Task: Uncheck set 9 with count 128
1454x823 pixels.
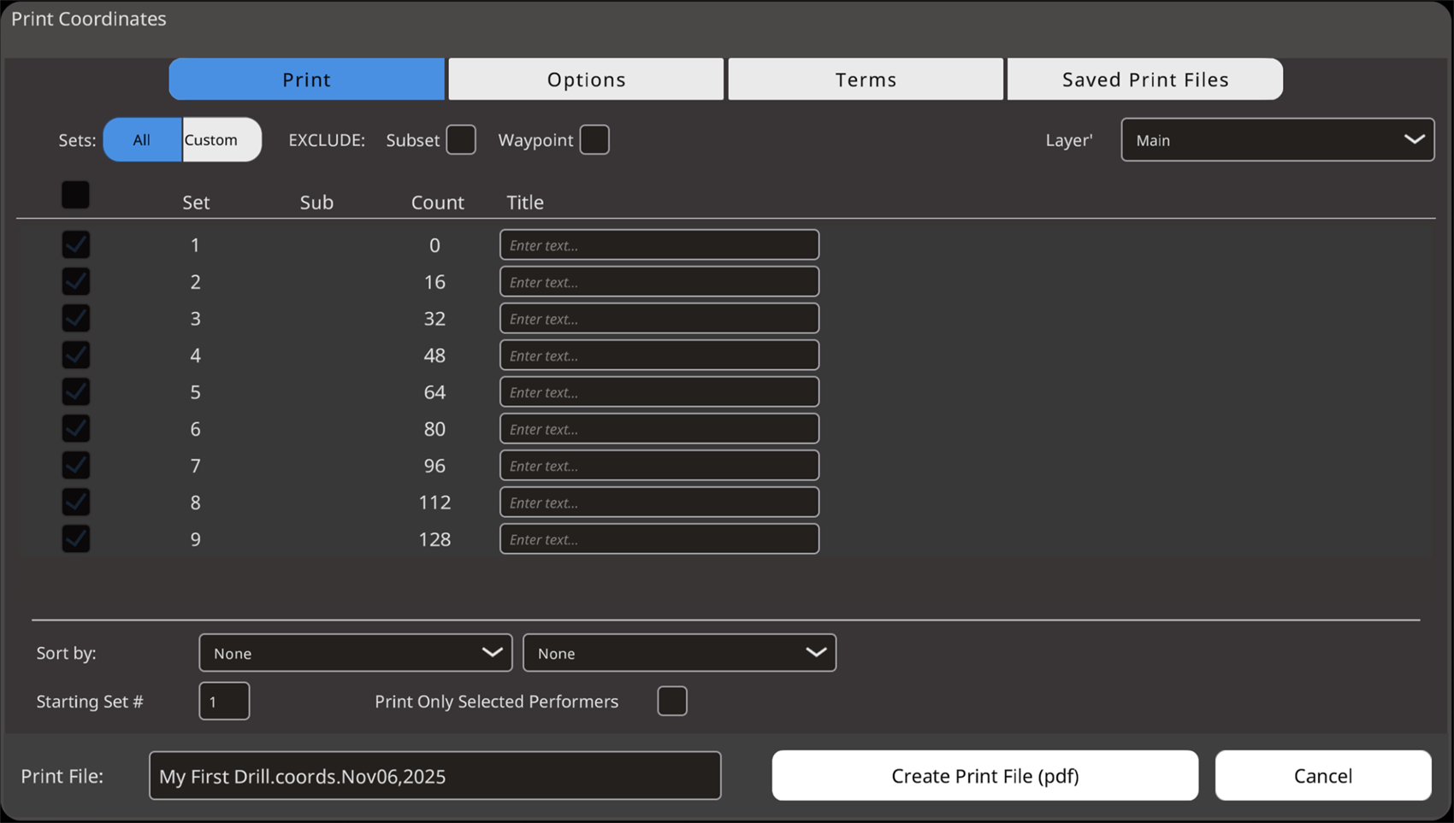Action: click(75, 539)
